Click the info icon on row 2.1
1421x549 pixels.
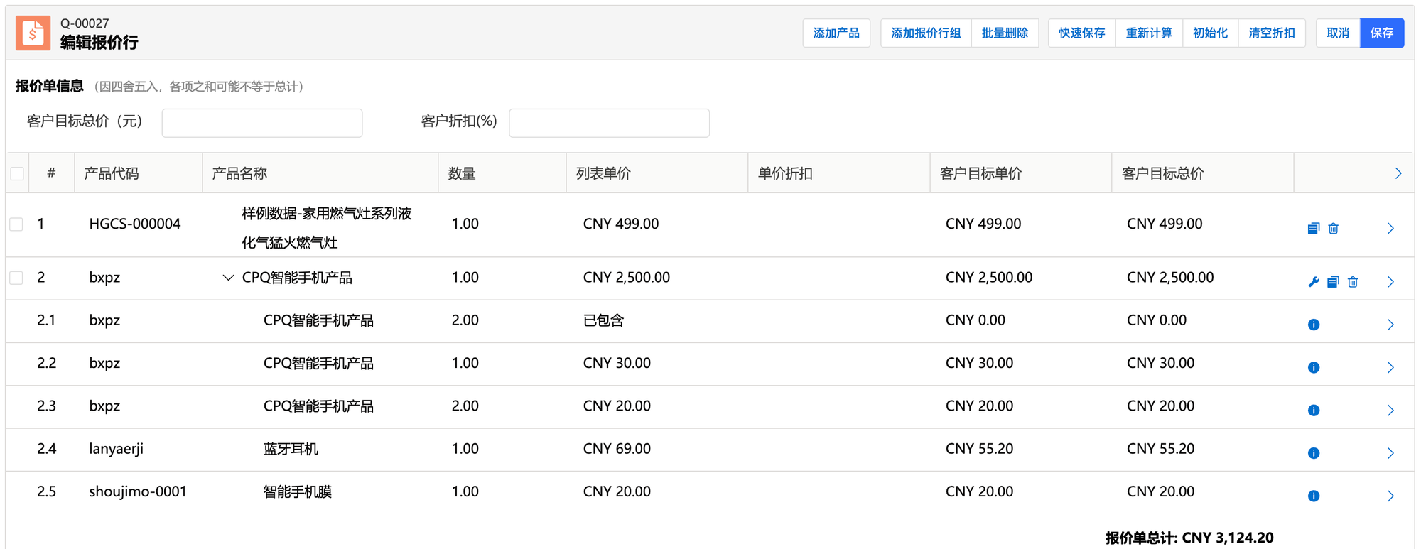point(1313,325)
